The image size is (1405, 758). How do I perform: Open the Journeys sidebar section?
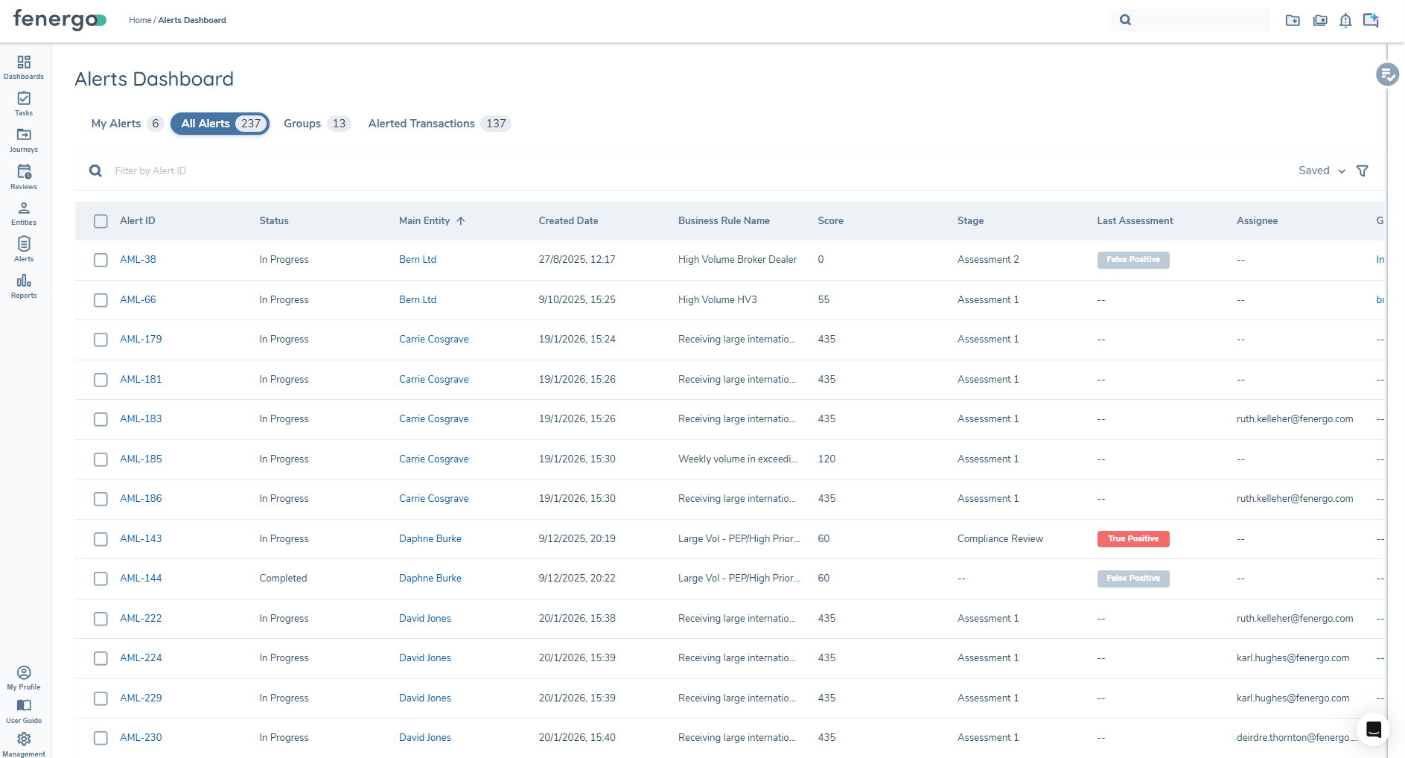tap(23, 140)
